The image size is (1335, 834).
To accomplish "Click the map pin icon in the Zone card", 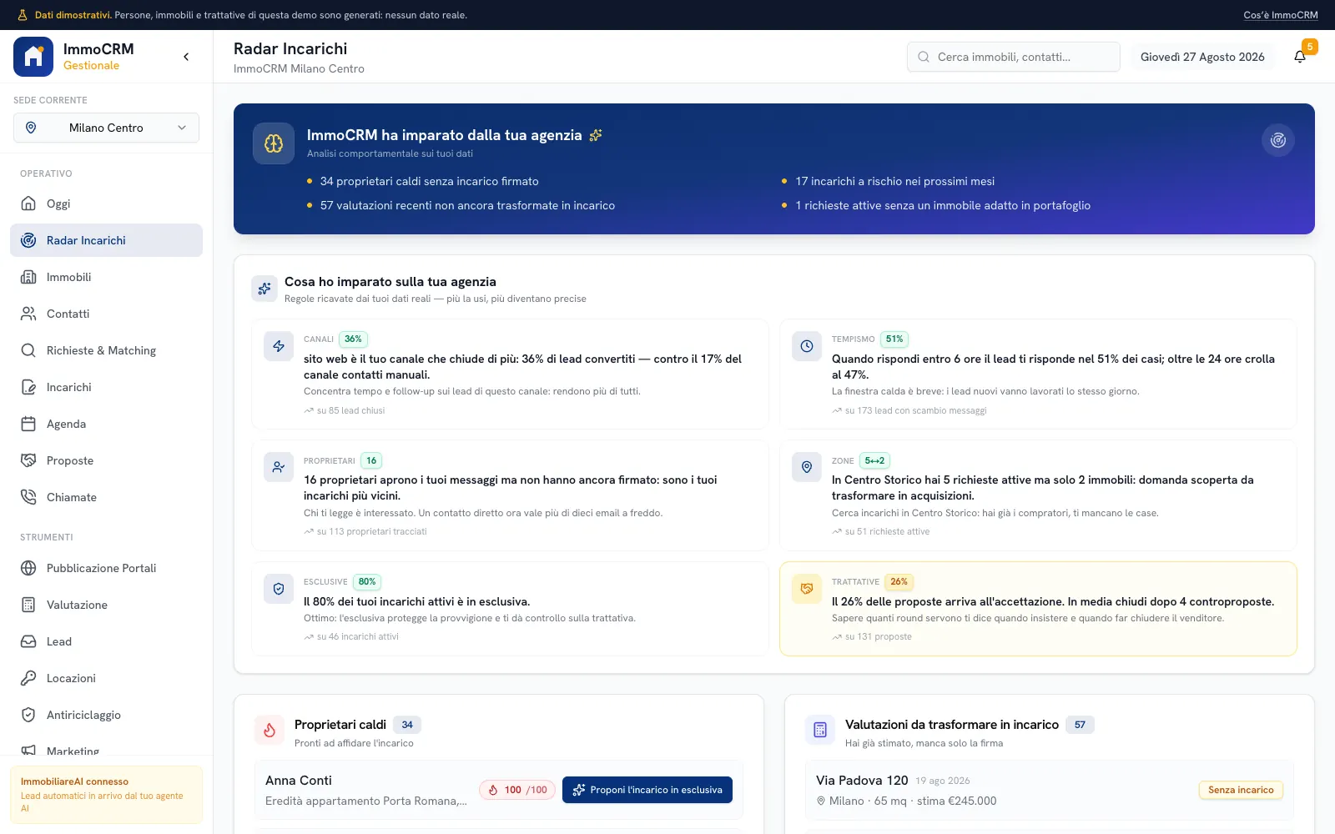I will click(x=807, y=467).
